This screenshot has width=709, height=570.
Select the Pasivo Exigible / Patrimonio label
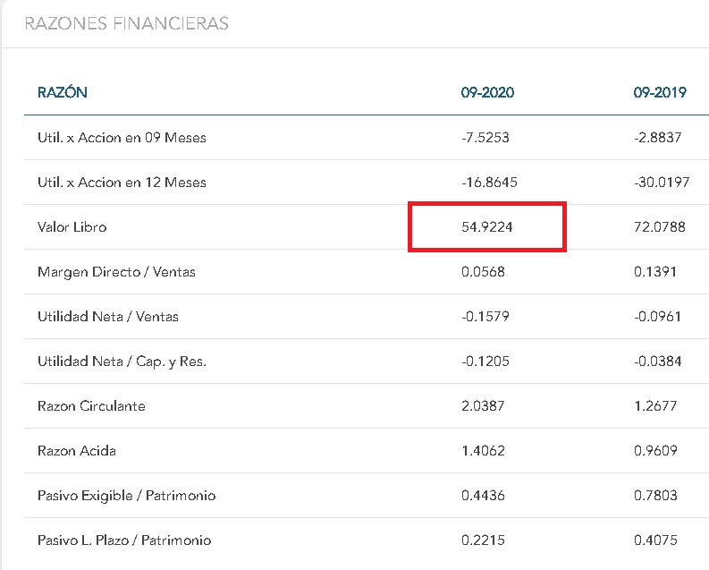tap(126, 496)
